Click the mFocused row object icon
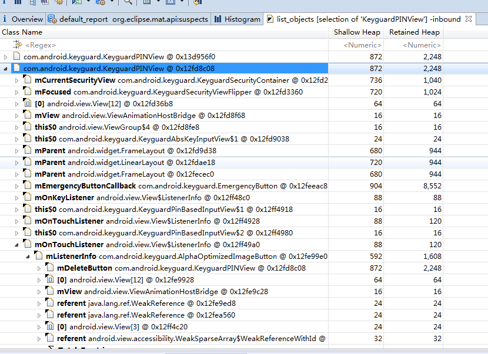 (x=28, y=92)
